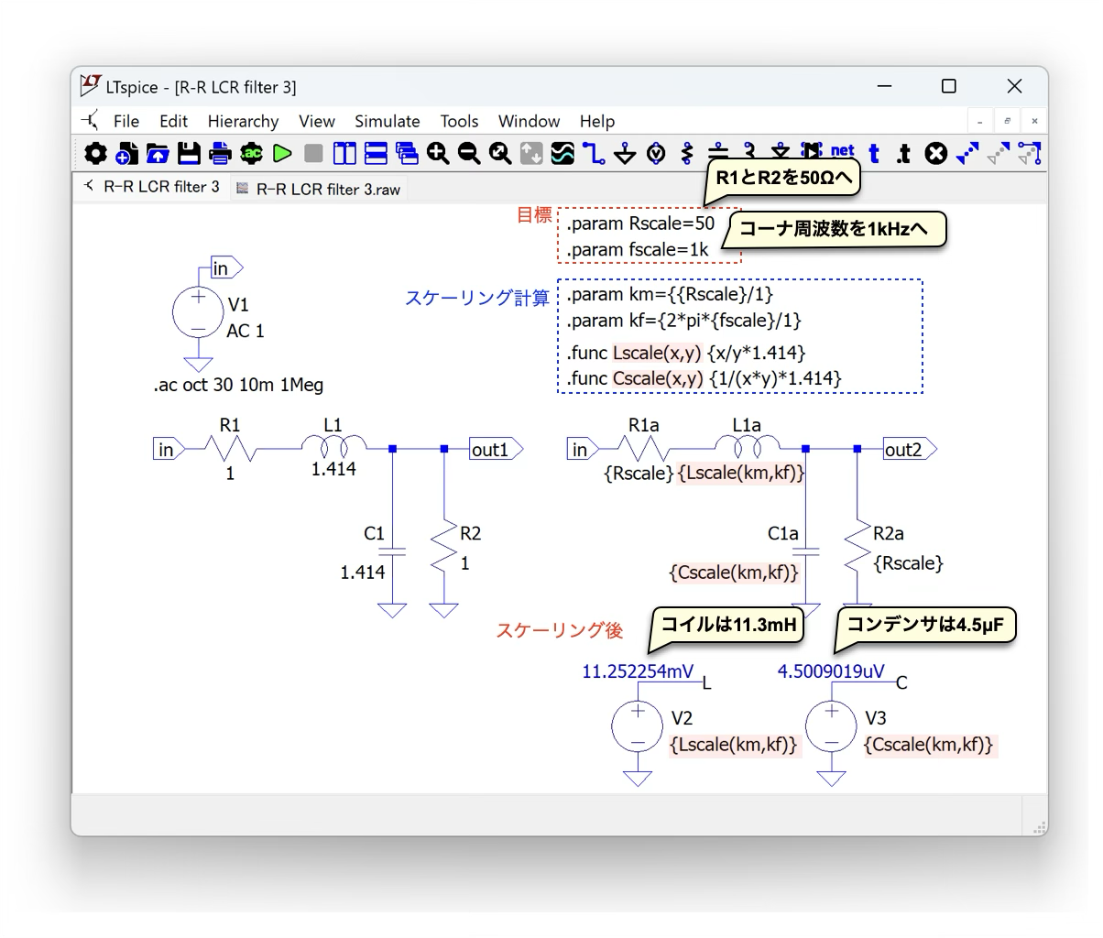This screenshot has width=1103, height=938.
Task: Open the View menu
Action: pyautogui.click(x=317, y=121)
